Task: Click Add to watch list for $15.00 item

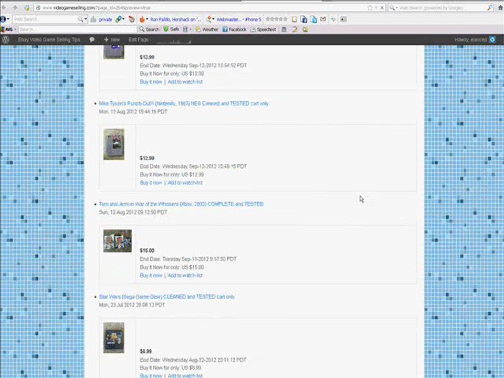Action: [x=185, y=276]
